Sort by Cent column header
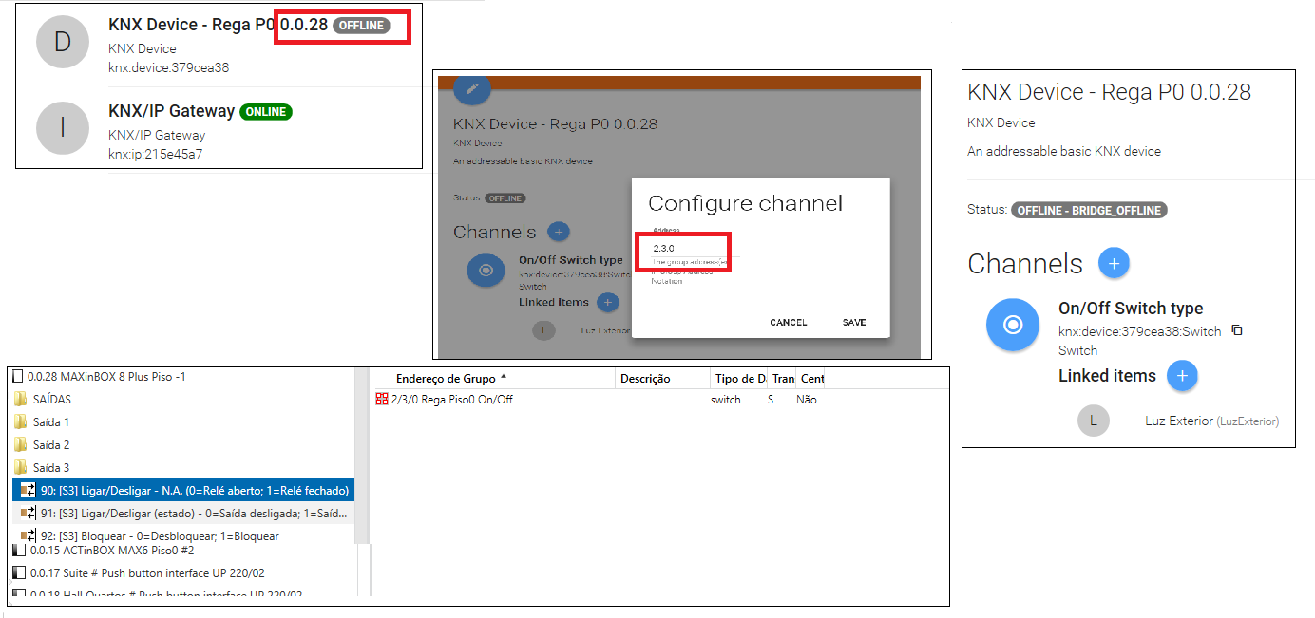 tap(812, 378)
